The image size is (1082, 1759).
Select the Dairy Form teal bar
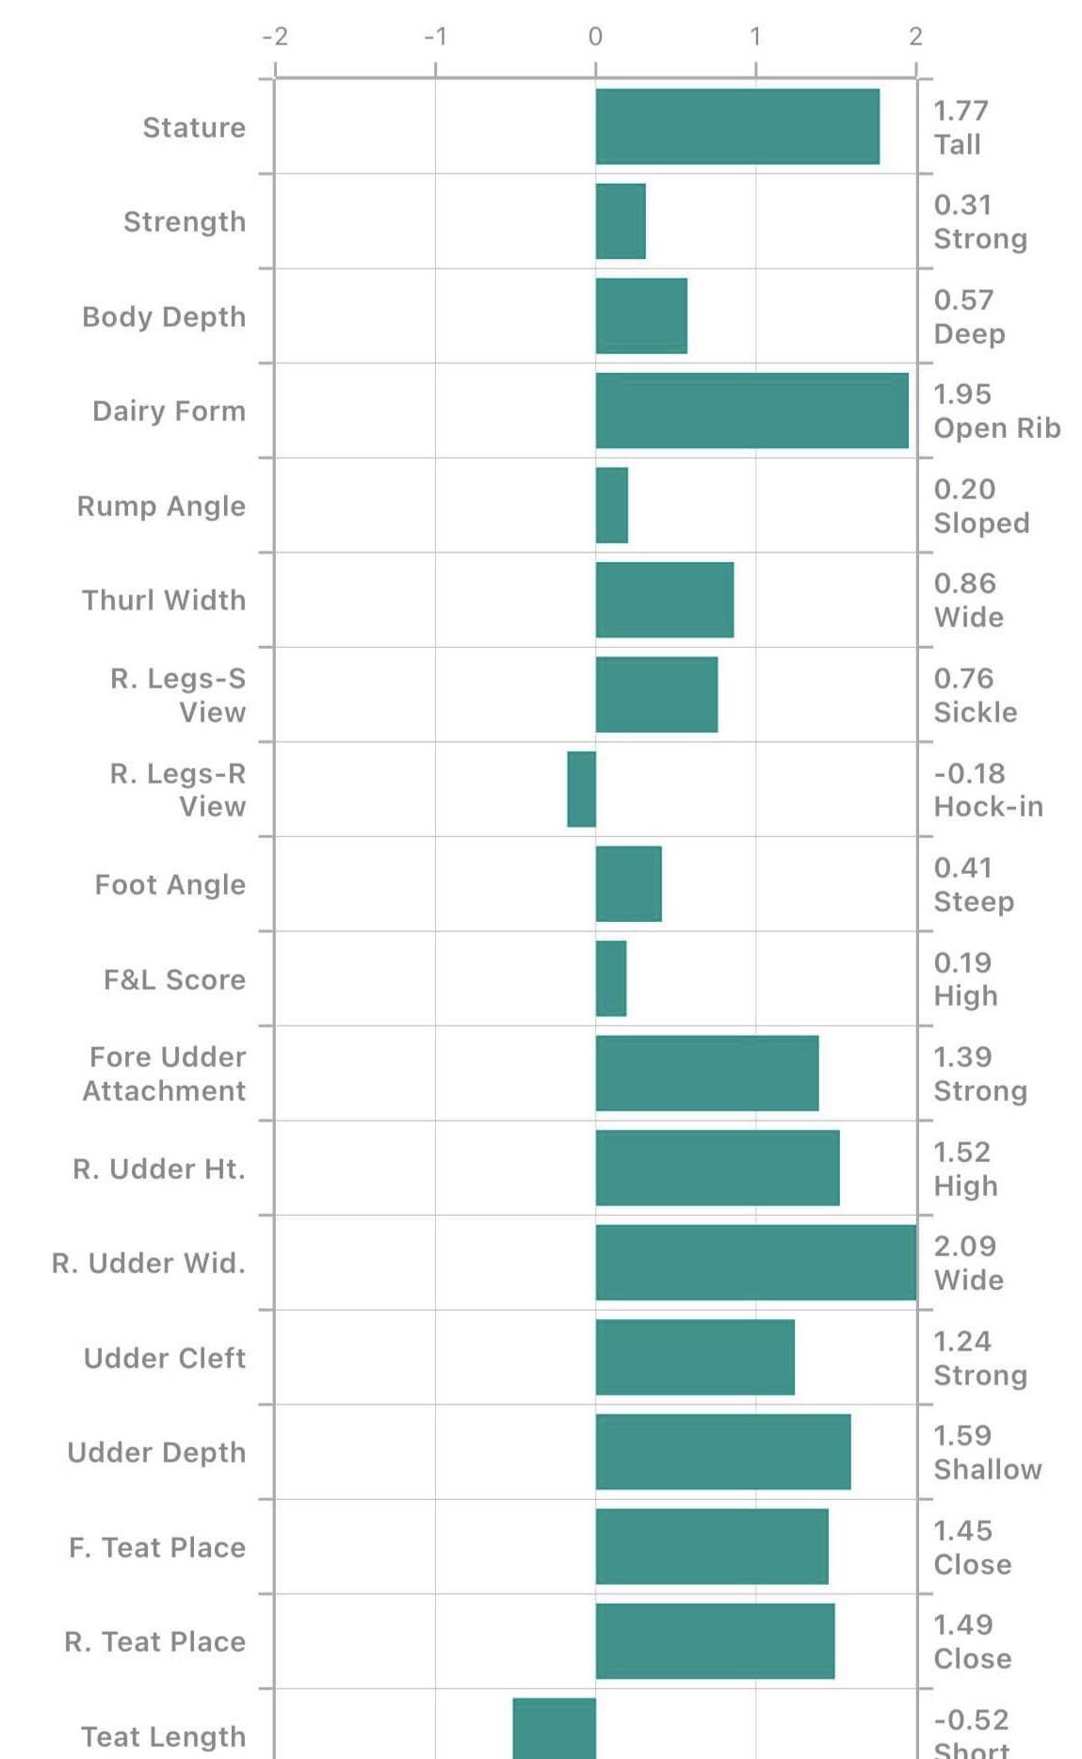(x=751, y=411)
